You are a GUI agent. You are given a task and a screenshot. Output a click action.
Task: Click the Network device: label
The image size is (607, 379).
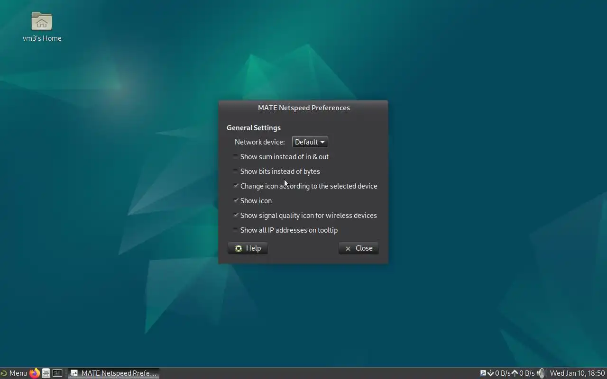click(x=260, y=142)
